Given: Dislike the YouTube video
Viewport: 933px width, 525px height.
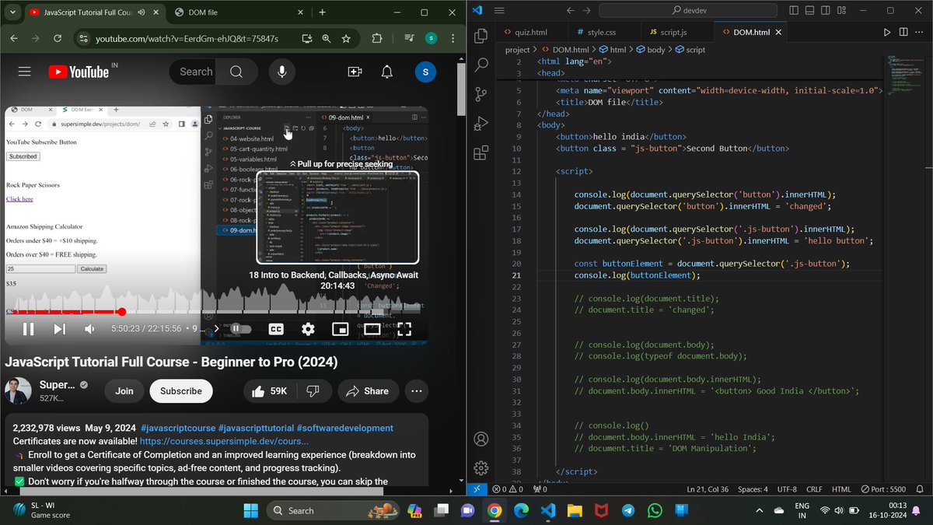Looking at the screenshot, I should [313, 391].
